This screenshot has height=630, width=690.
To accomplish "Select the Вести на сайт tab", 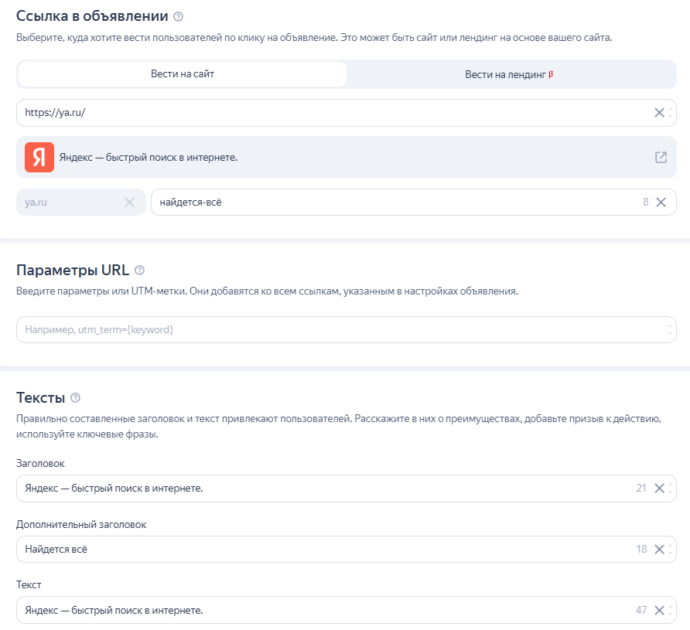I will [183, 74].
